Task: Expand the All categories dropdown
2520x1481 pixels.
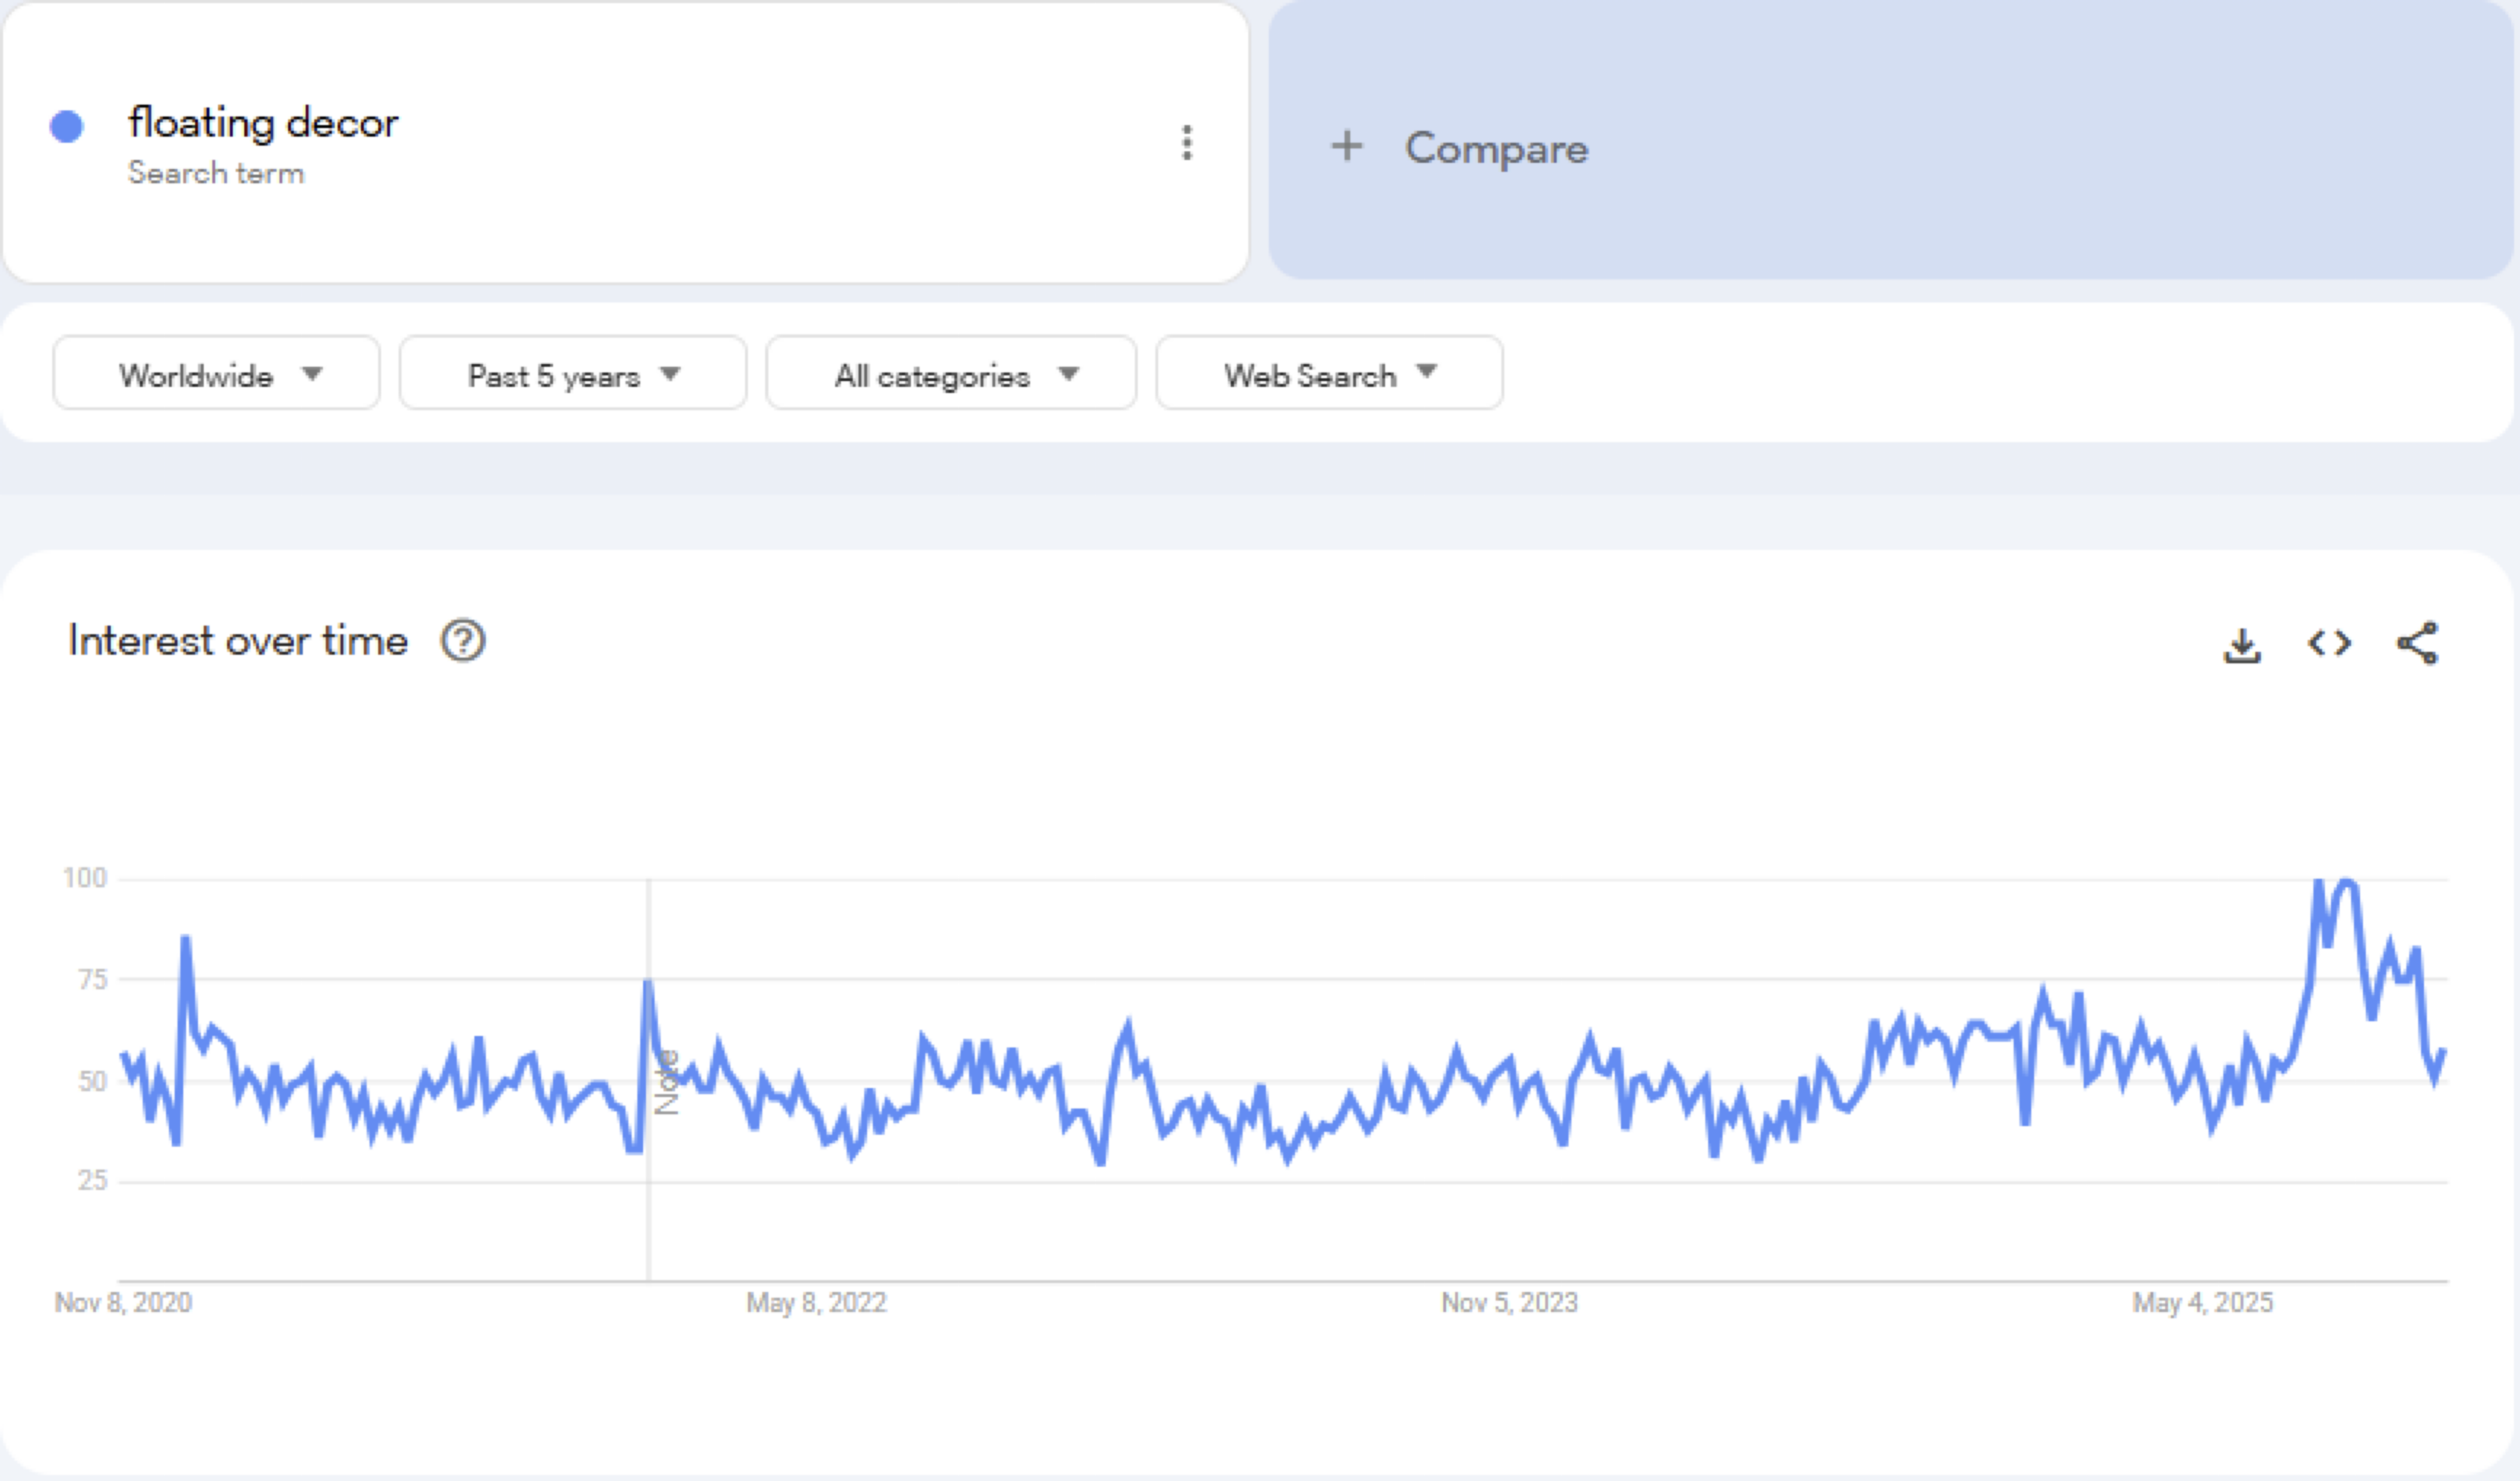Action: pyautogui.click(x=951, y=374)
